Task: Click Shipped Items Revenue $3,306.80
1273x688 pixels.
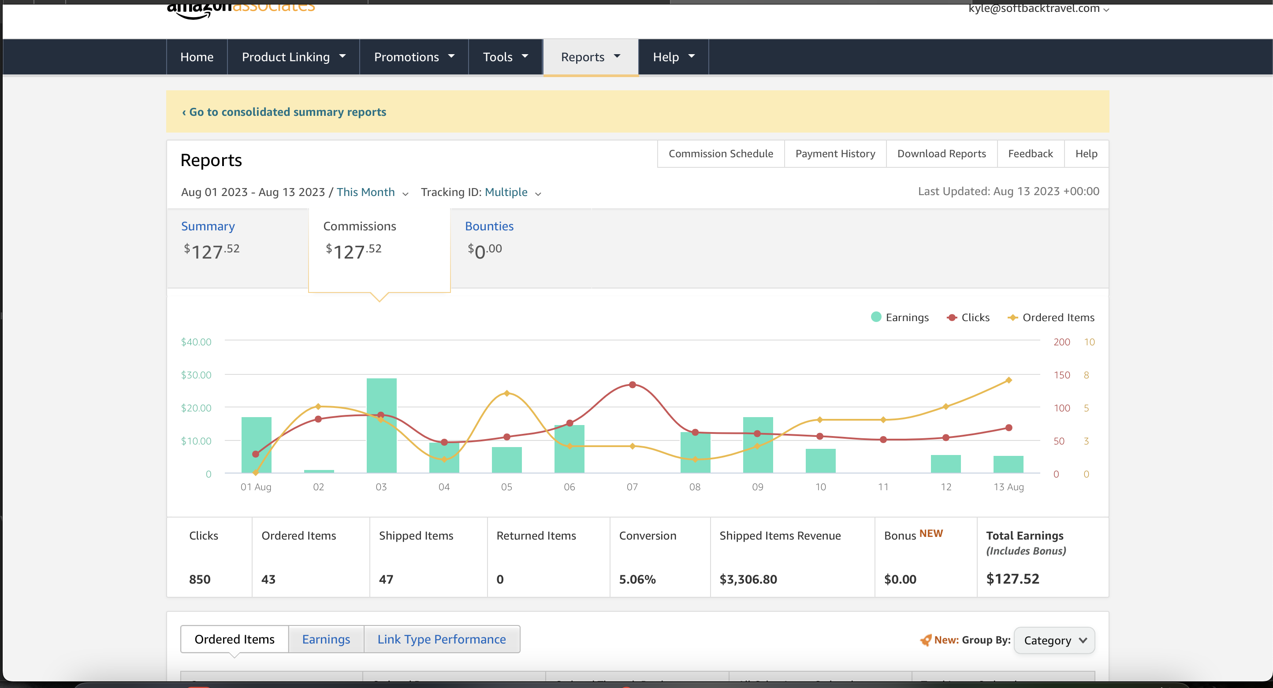Action: coord(748,579)
